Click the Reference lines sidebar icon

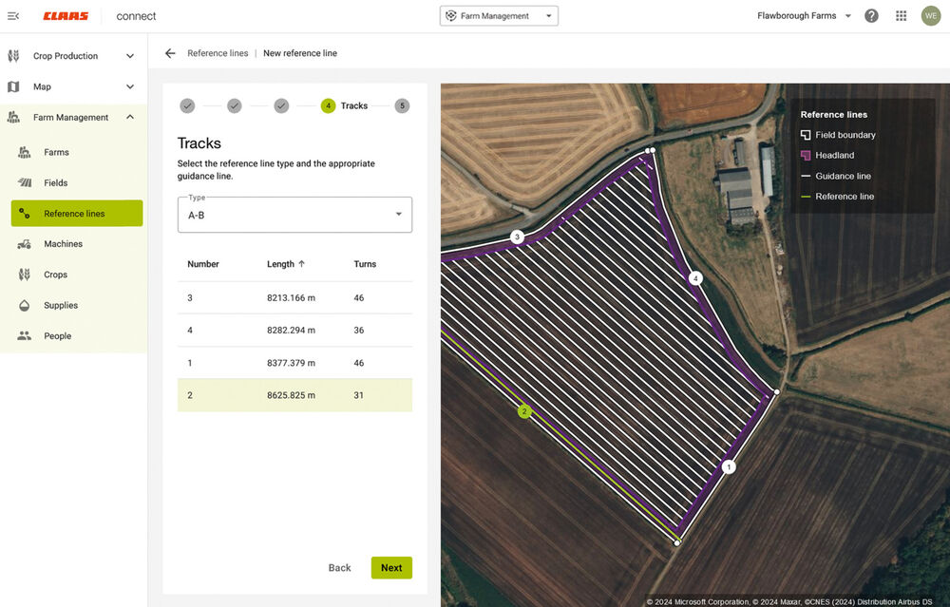click(25, 213)
